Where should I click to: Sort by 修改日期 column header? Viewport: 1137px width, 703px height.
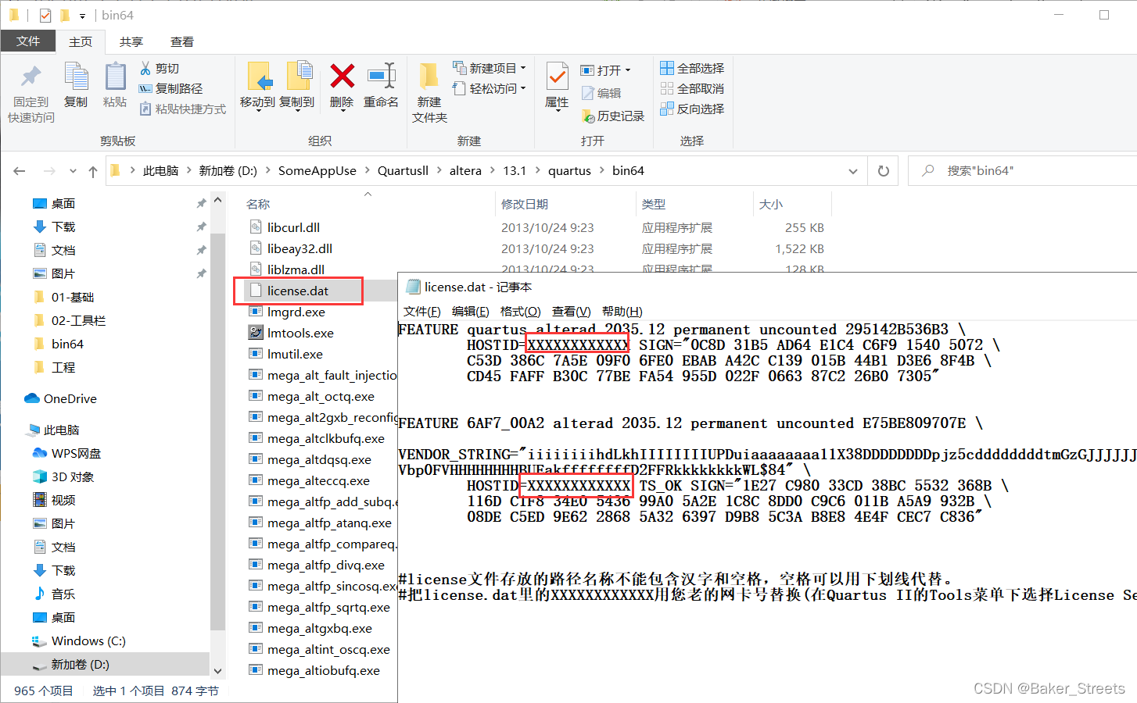pyautogui.click(x=525, y=205)
